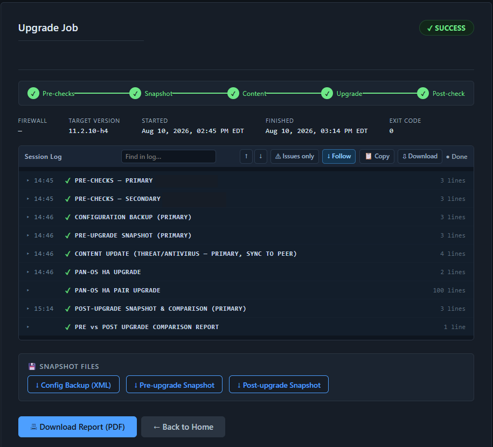Click checkmark beside CONTENT UPDATE row
The width and height of the screenshot is (493, 447).
[67, 254]
